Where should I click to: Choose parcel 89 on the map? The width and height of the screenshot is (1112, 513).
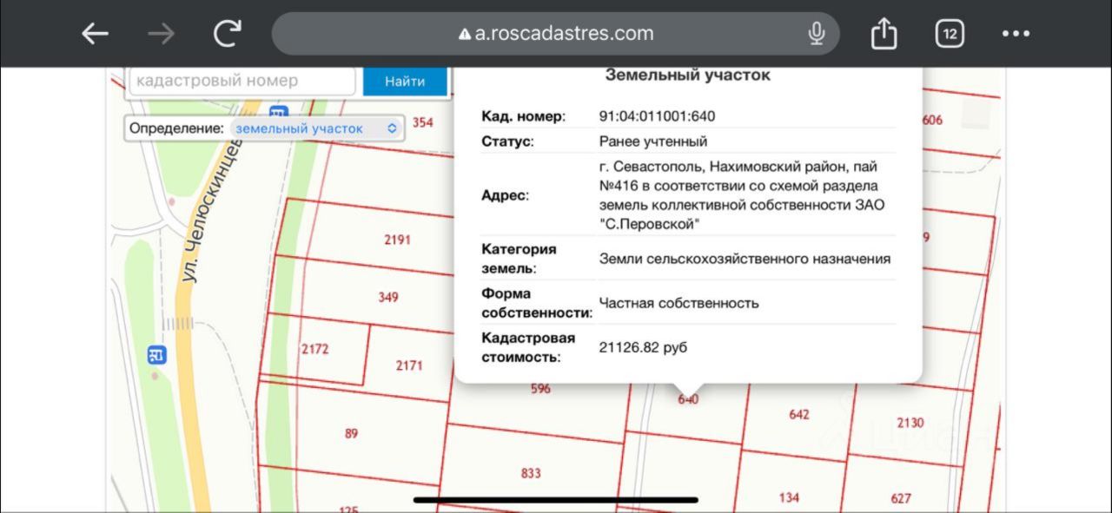(x=351, y=433)
